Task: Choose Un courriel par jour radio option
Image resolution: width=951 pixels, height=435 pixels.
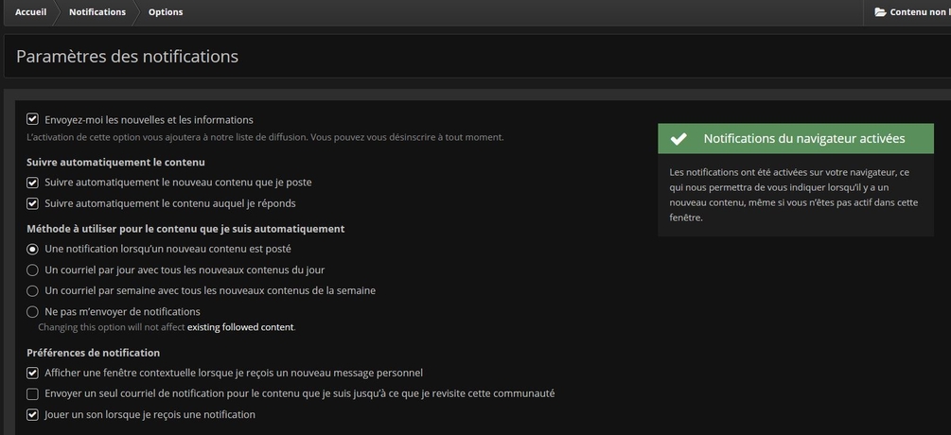Action: point(33,270)
